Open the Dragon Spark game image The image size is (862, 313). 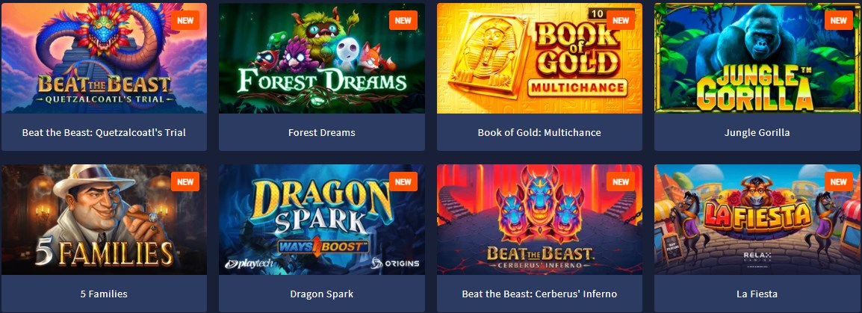[x=322, y=220]
